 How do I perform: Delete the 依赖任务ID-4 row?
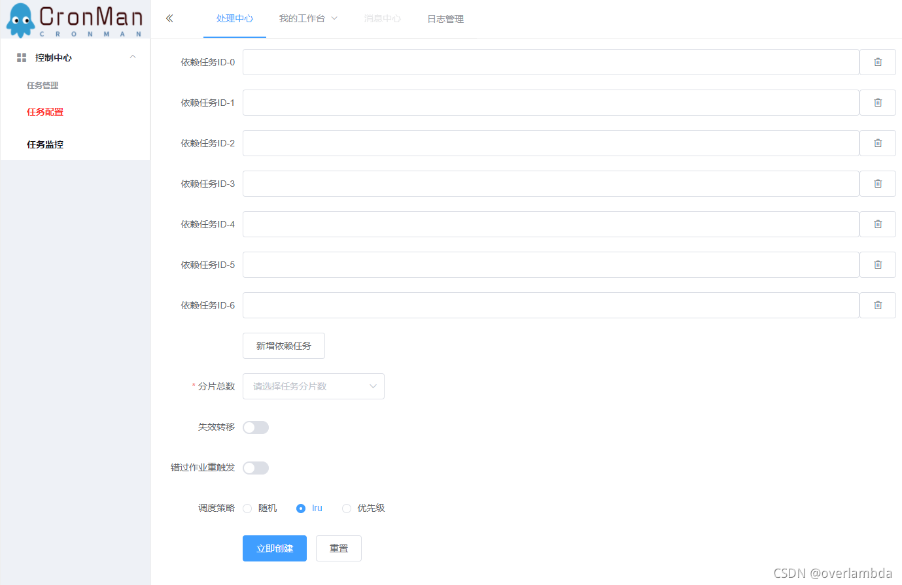click(877, 224)
